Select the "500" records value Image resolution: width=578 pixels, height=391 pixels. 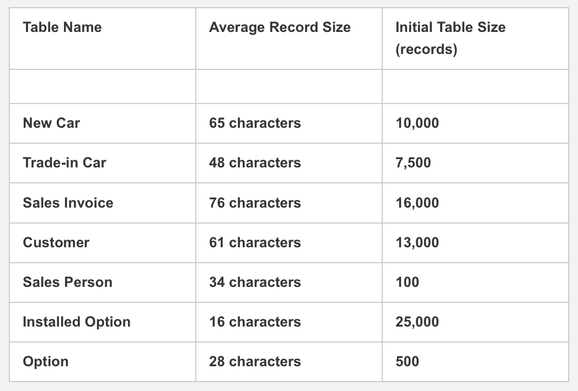(407, 362)
